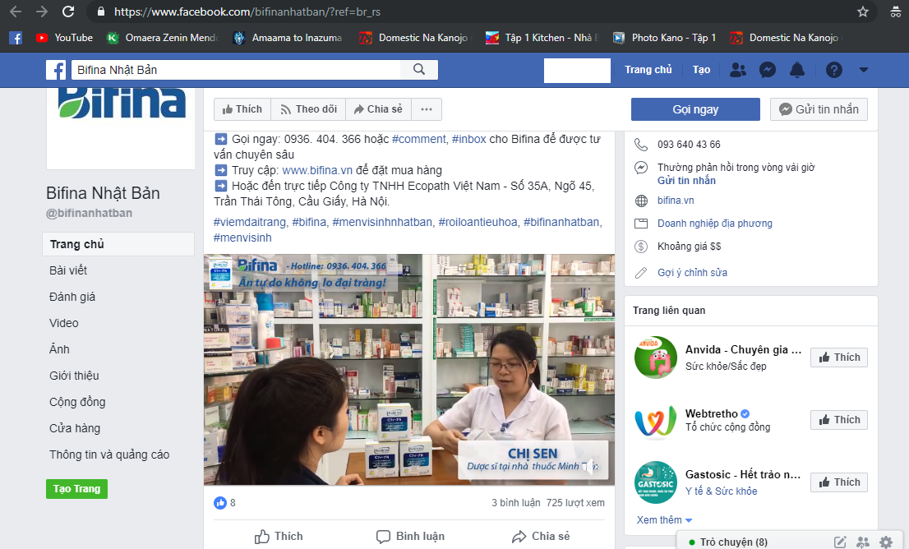Open the page's three-dots more menu
This screenshot has height=549, width=909.
coord(427,109)
